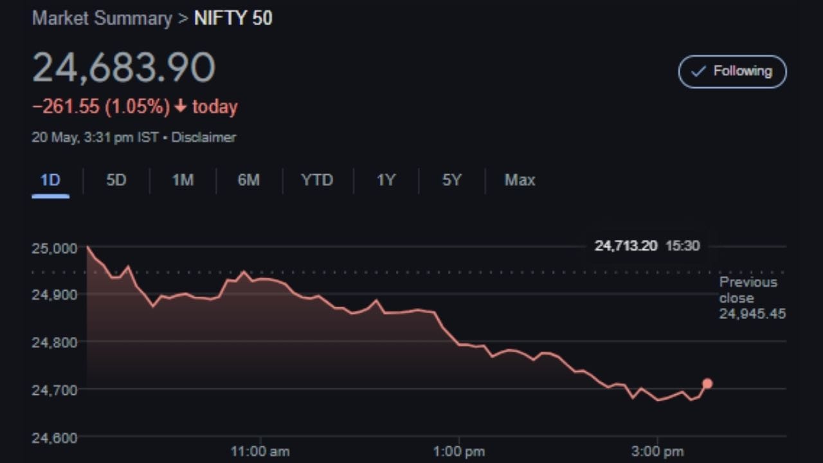Select the YTD tab
Screen dimensions: 823x463
coord(317,180)
